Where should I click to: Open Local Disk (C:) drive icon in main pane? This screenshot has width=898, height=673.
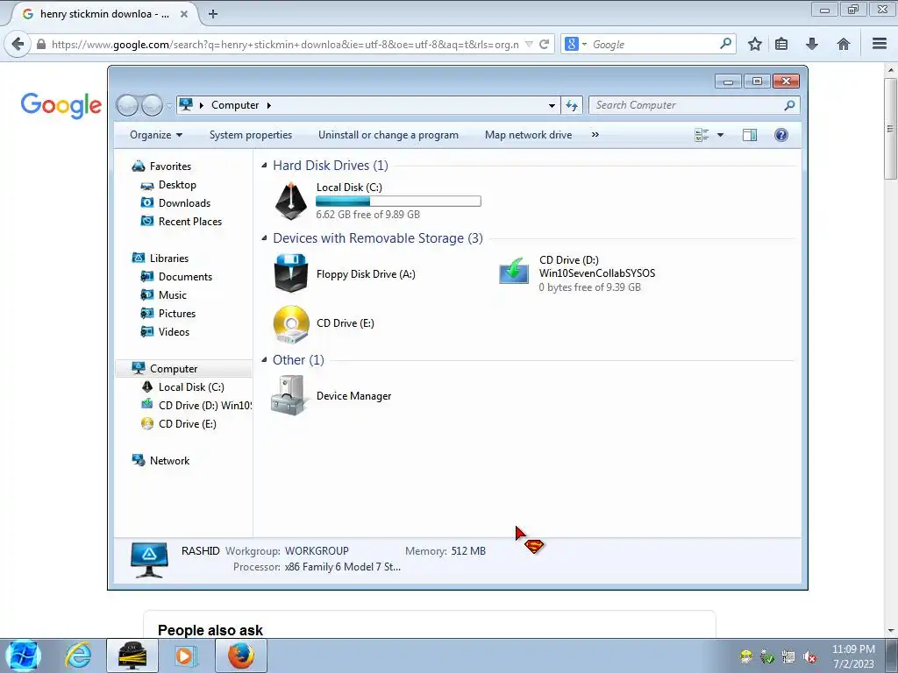point(291,201)
